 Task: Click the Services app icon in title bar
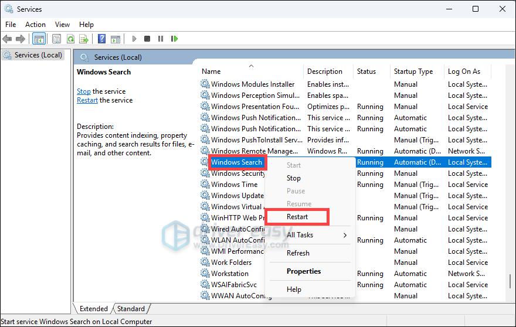click(9, 9)
